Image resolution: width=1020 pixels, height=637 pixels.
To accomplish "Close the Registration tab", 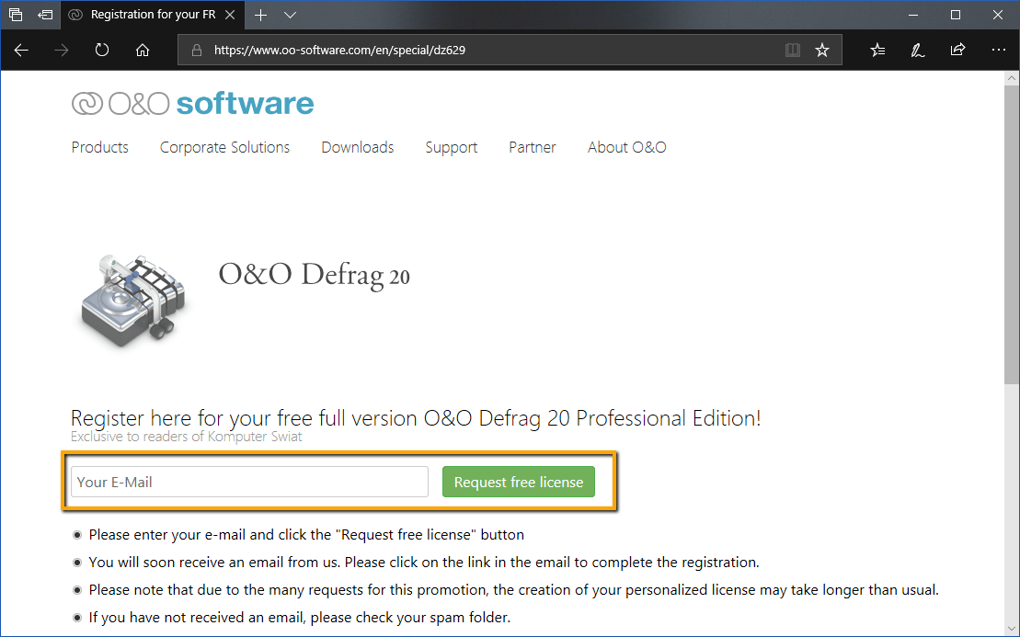I will [x=230, y=15].
